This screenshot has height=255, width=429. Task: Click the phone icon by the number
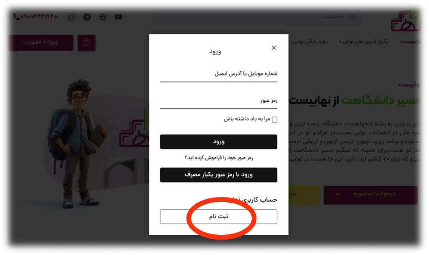[x=16, y=17]
